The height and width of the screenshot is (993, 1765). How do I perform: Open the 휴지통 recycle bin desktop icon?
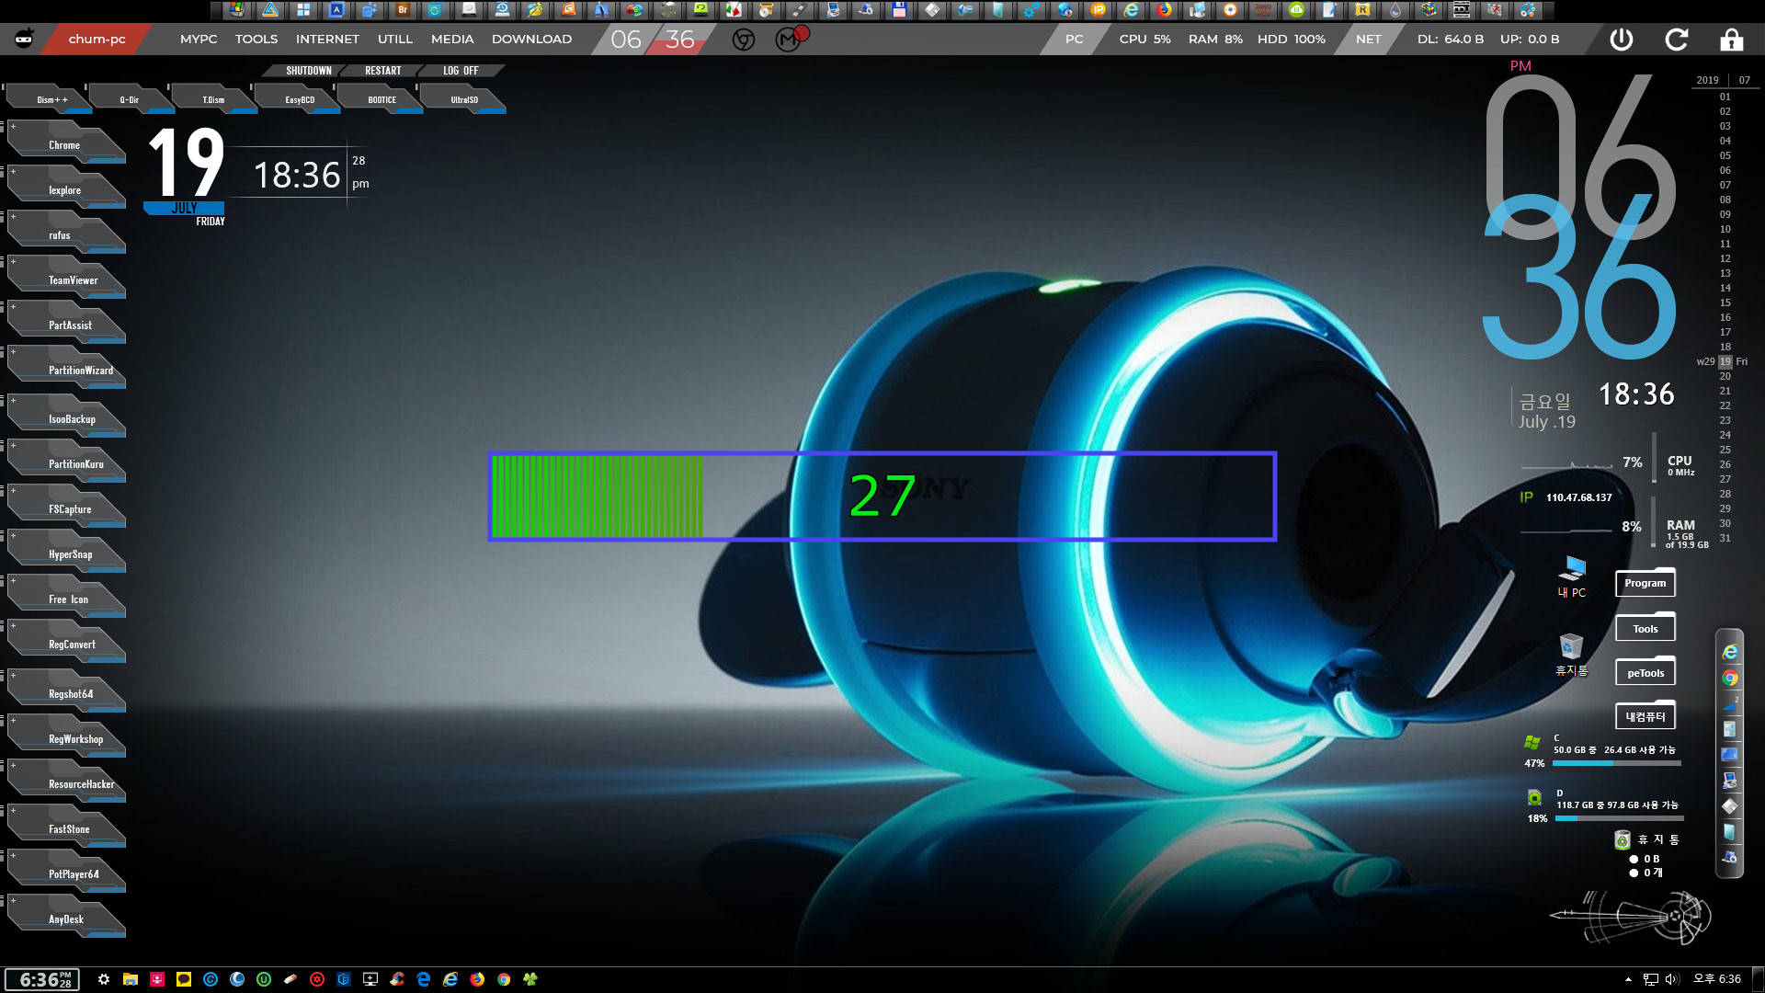coord(1572,655)
